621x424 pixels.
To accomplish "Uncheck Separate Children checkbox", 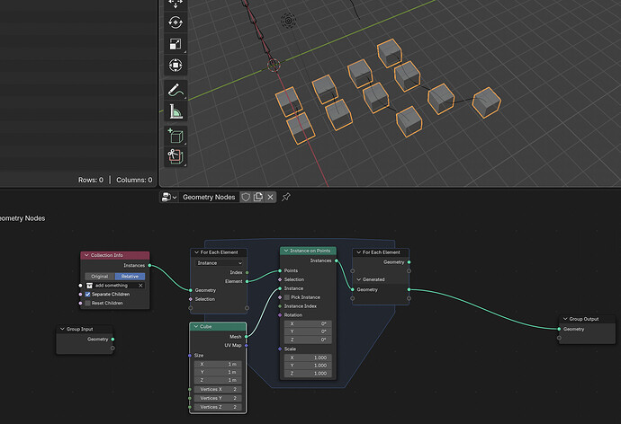I will [x=87, y=295].
